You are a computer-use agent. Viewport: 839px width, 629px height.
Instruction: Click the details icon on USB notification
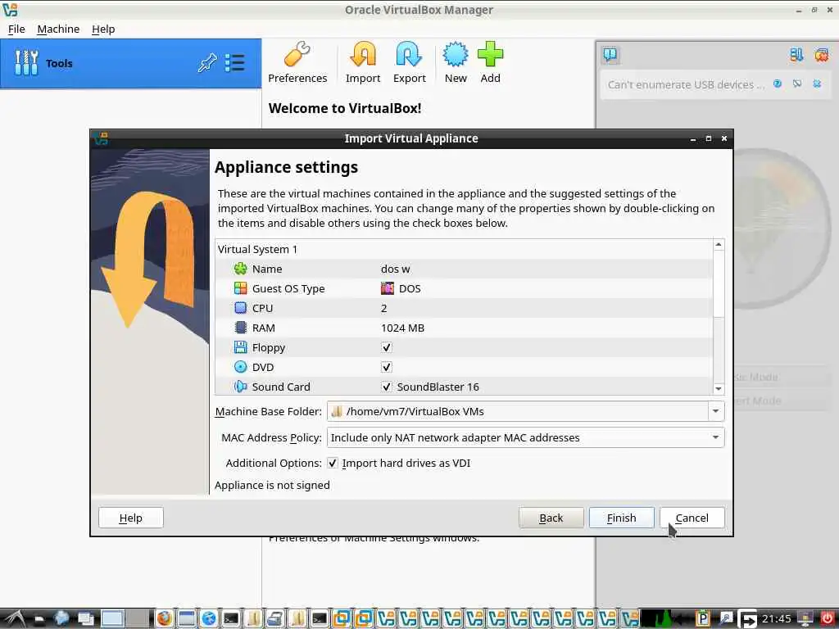pos(797,84)
